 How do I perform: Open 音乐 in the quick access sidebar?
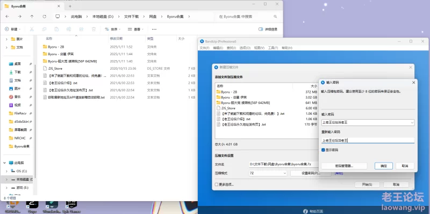(17, 97)
